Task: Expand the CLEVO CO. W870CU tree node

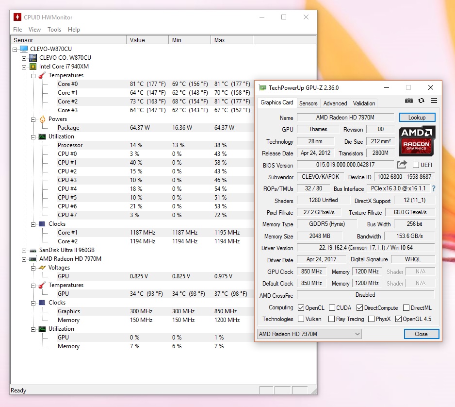Action: 24,58
